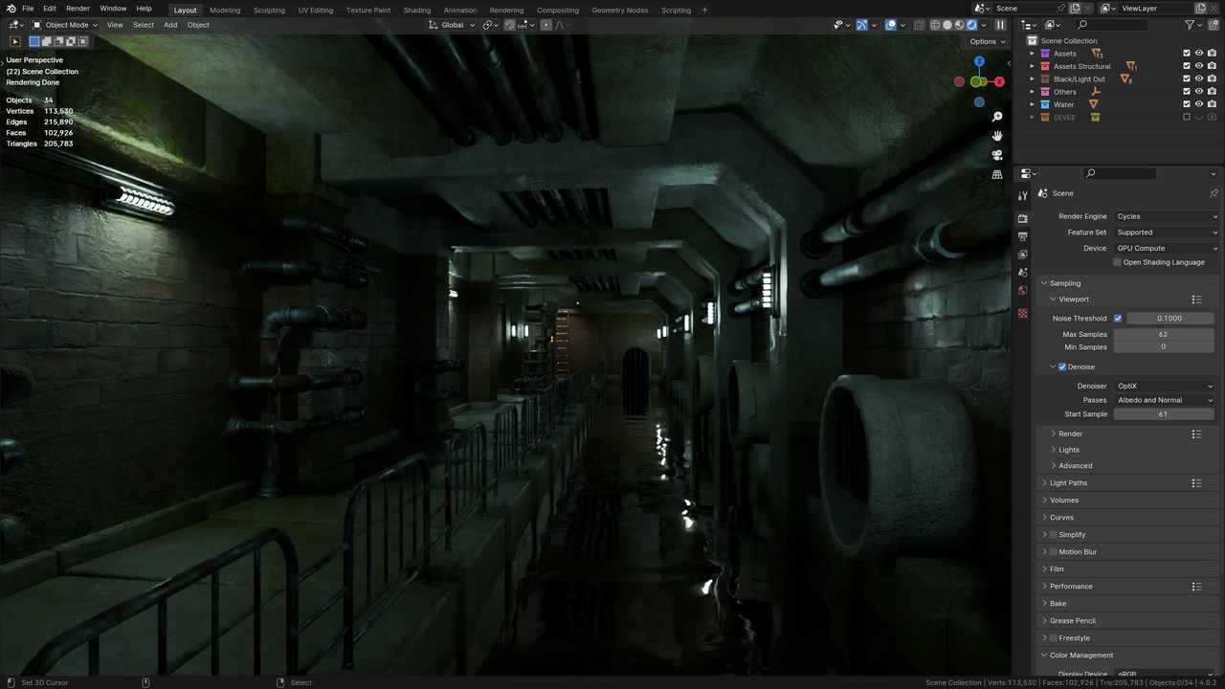This screenshot has height=689, width=1225.
Task: Open viewport Add menu
Action: [170, 25]
